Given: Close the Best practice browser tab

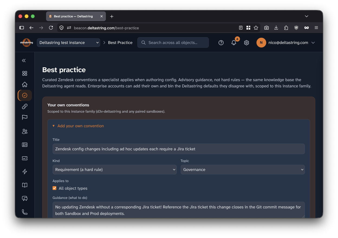Looking at the screenshot, I should pos(102,16).
